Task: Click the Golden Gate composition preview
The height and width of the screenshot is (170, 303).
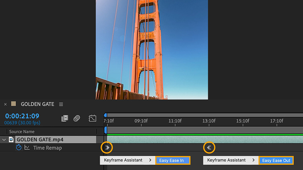Action: click(x=152, y=50)
